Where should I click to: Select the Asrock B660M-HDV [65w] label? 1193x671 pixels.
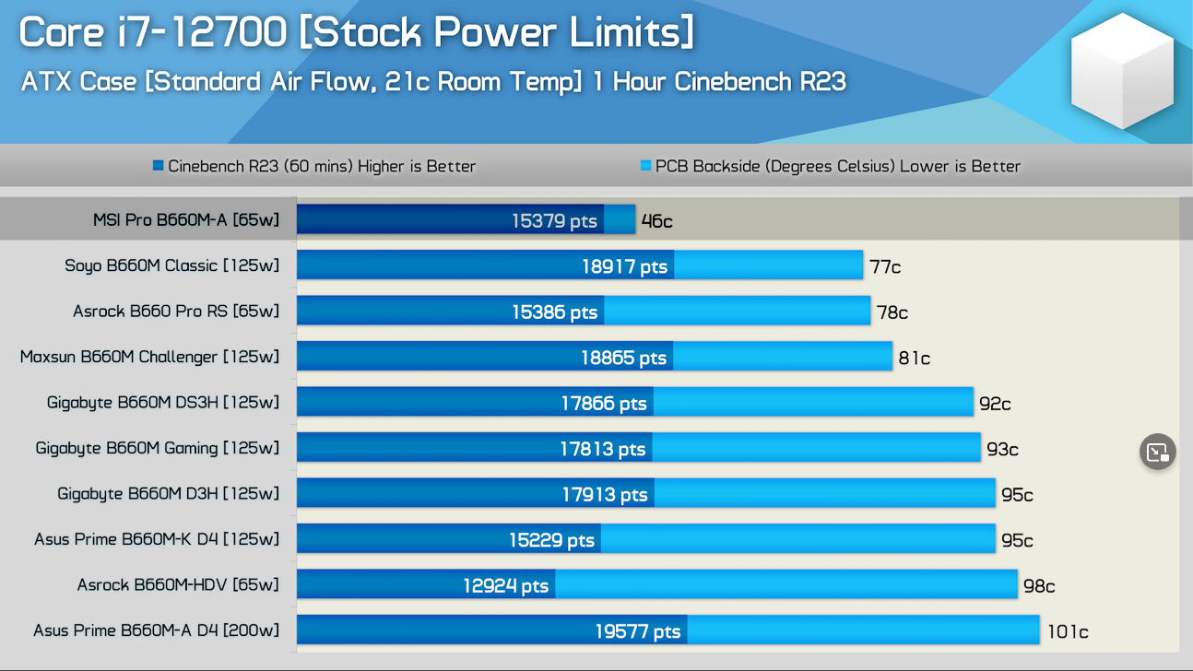[x=178, y=585]
